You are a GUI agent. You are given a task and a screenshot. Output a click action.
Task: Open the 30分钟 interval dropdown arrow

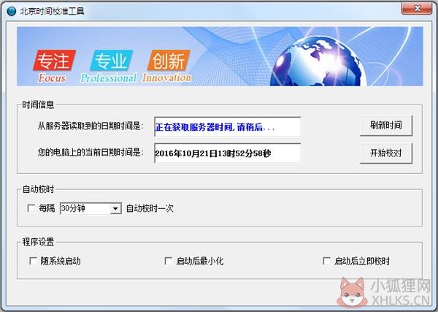click(115, 208)
